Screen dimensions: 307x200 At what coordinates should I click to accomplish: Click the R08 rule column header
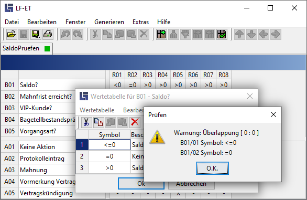224,75
